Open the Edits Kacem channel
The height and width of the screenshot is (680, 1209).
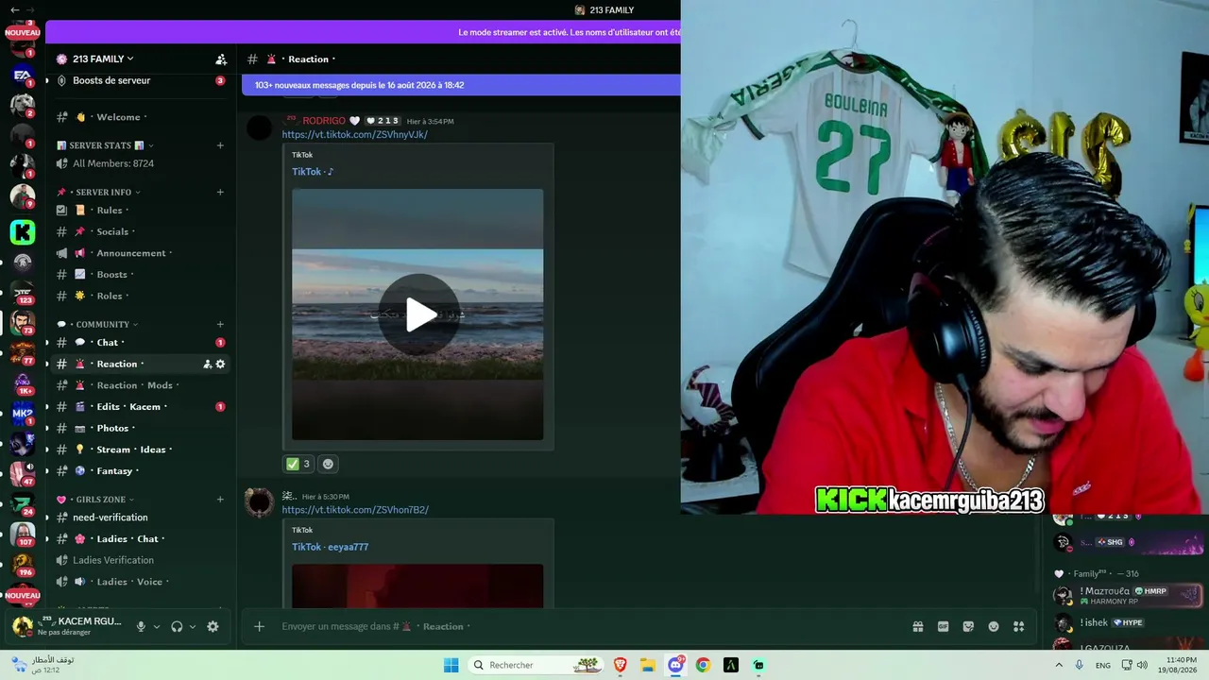pos(142,406)
